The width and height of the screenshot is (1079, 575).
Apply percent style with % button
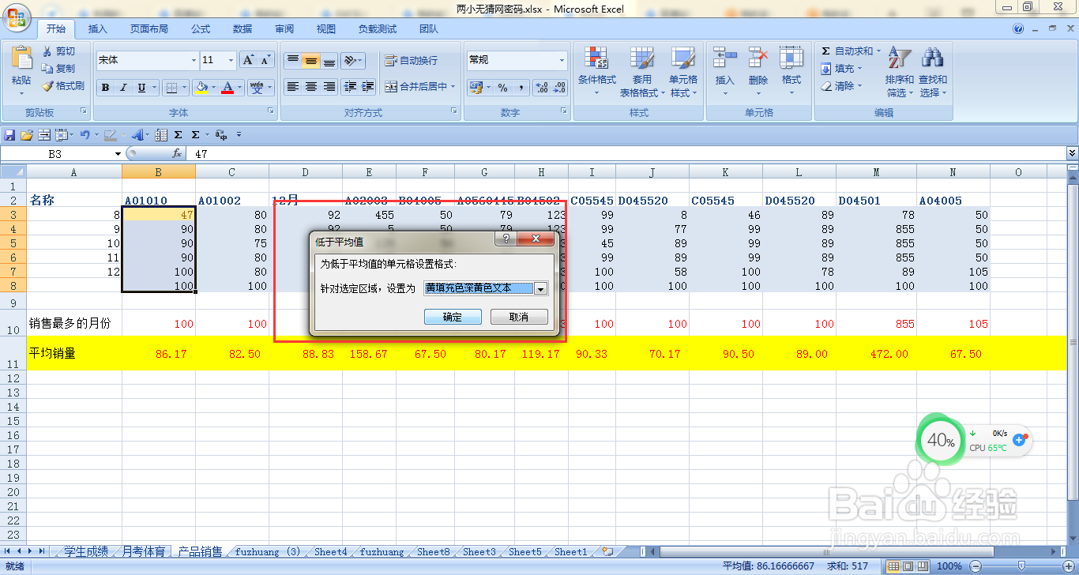point(503,88)
